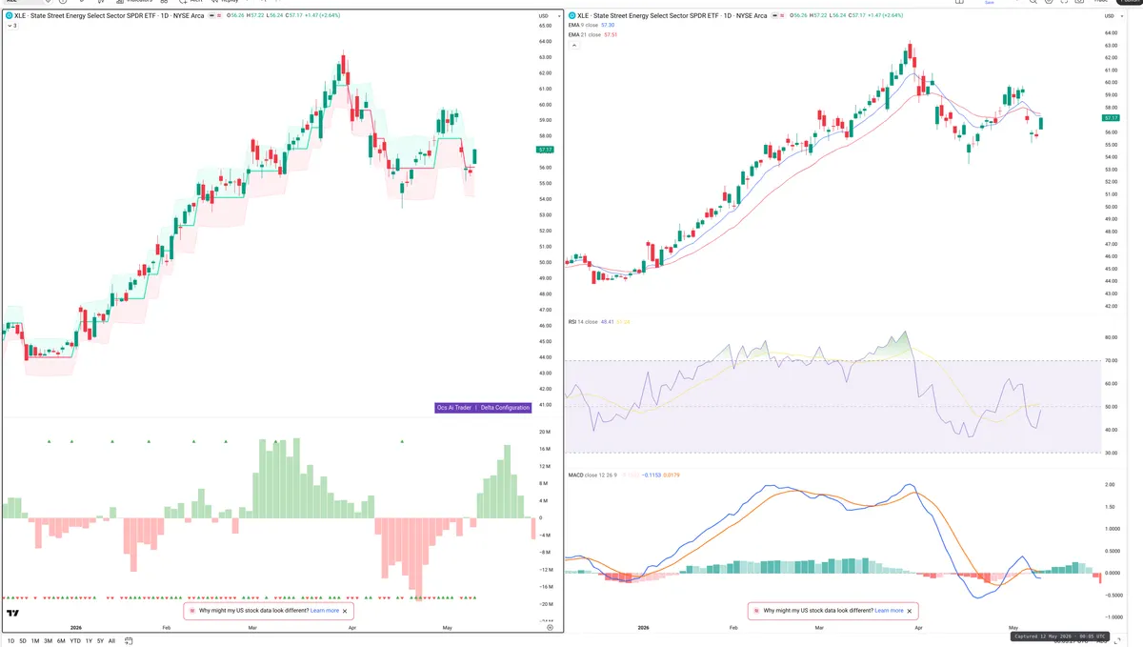Click the 2026 label on the left chart's time axis
This screenshot has height=647, width=1143.
point(77,628)
